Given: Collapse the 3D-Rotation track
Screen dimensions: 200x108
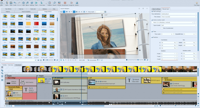Looking at the screenshot, I should 163,80.
